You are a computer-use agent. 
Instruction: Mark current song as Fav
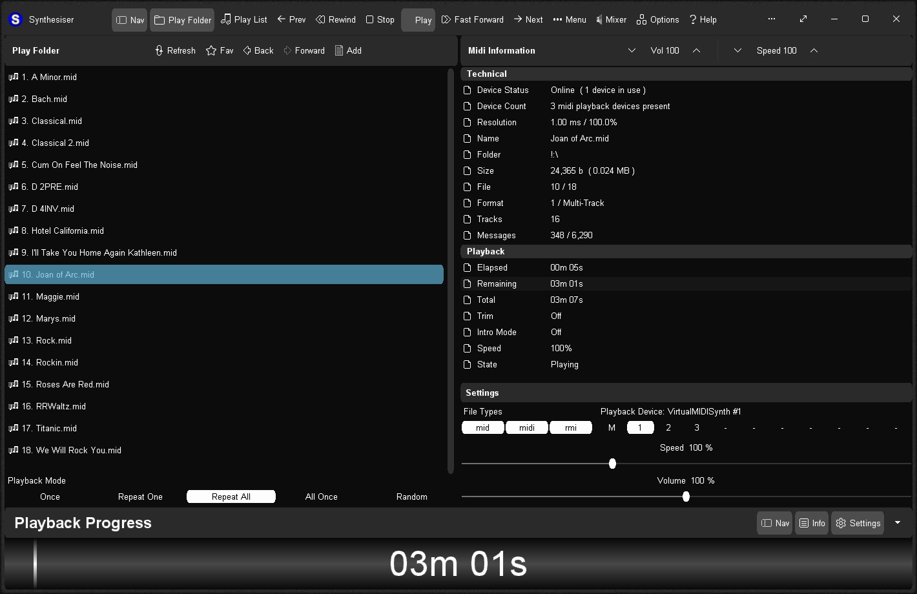(x=219, y=50)
